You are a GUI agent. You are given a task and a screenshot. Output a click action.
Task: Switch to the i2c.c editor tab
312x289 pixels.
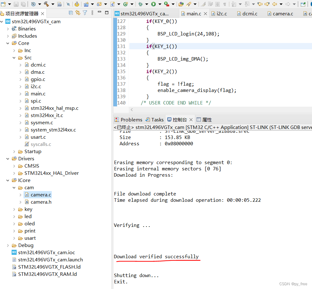point(222,14)
